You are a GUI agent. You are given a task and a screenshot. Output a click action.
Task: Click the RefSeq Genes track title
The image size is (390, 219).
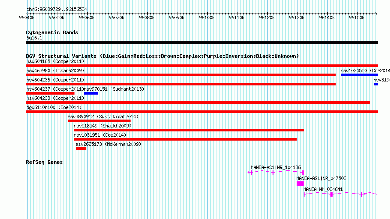[44, 162]
